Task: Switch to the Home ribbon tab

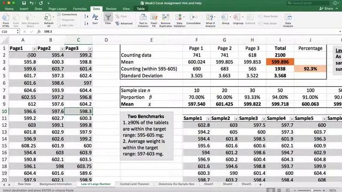Action: pyautogui.click(x=9, y=9)
